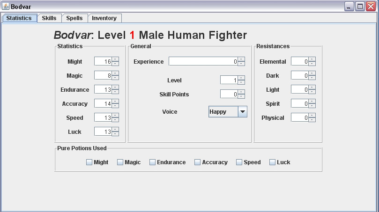
Task: Increase Experience with up arrow
Action: tap(241, 59)
